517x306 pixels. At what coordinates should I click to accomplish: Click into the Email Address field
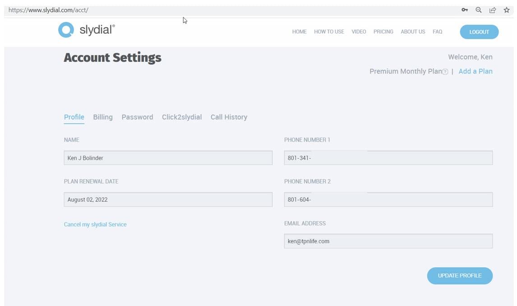[x=388, y=241]
